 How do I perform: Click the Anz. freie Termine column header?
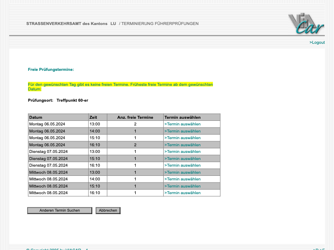pyautogui.click(x=135, y=117)
